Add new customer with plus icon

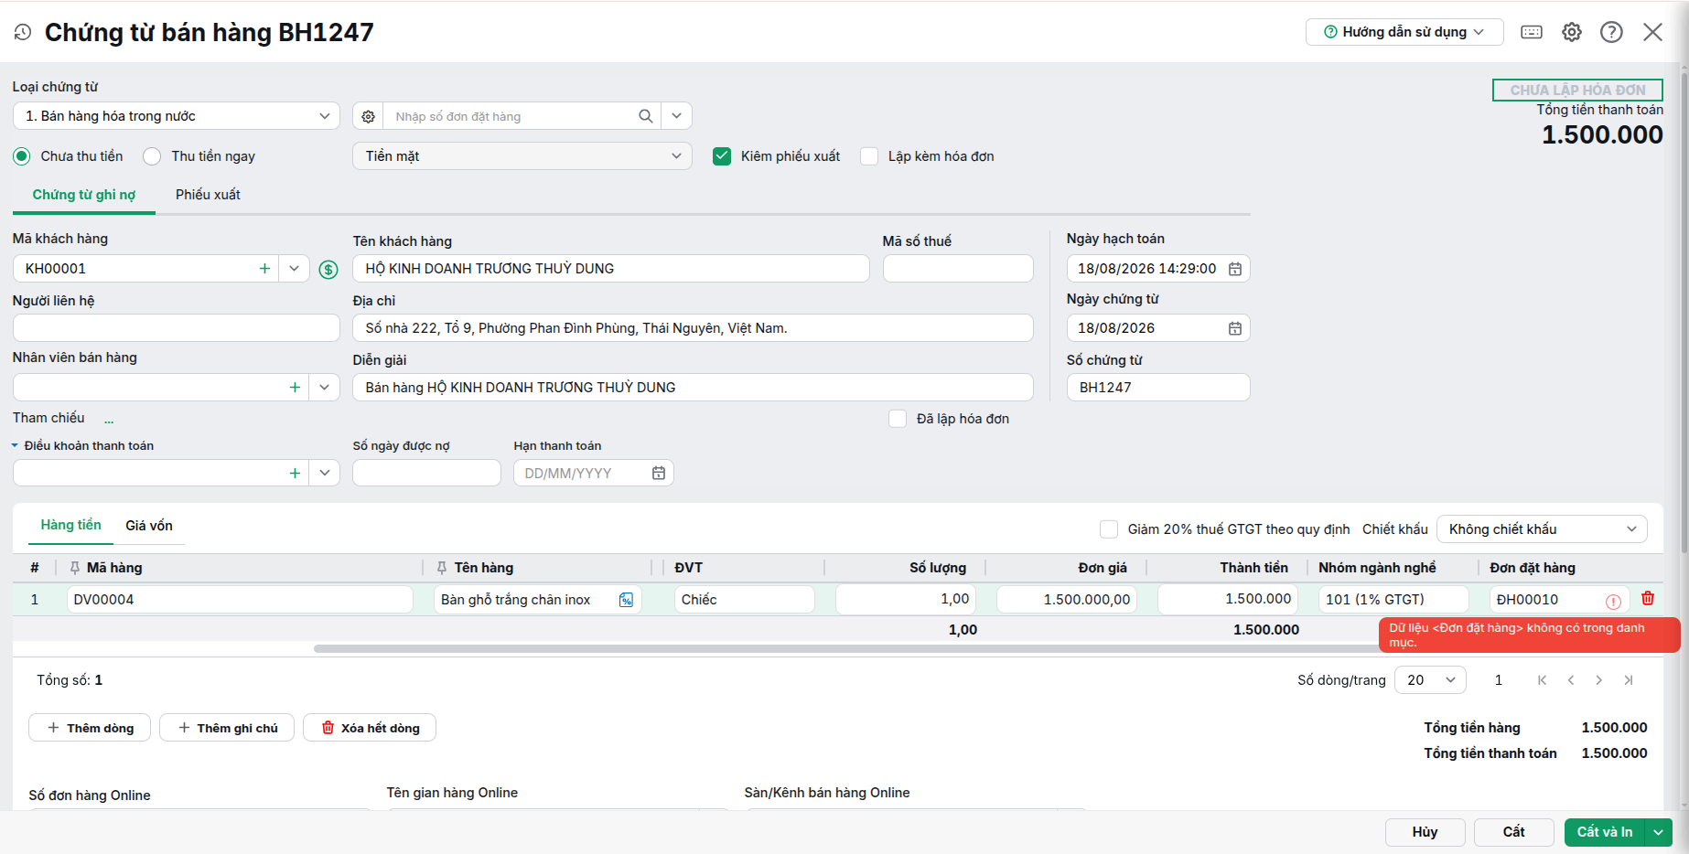point(264,269)
